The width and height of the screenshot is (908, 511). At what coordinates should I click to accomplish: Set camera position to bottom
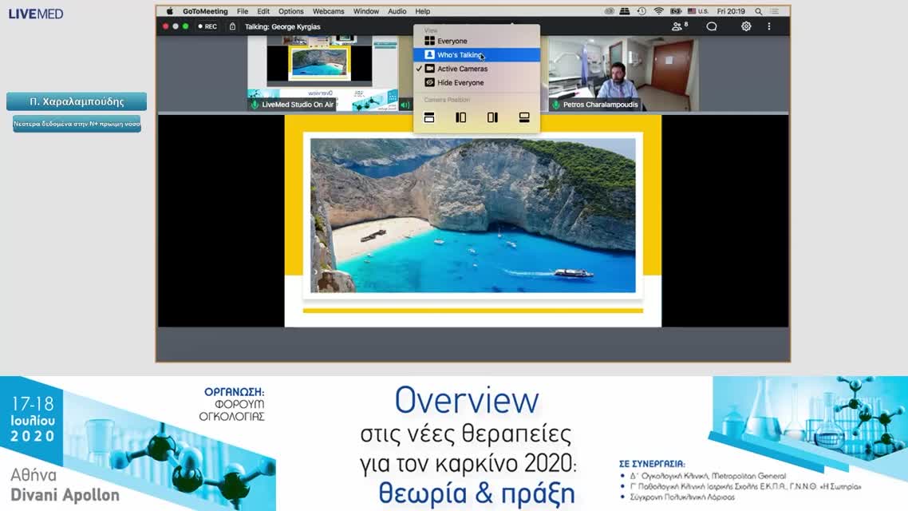click(x=524, y=117)
